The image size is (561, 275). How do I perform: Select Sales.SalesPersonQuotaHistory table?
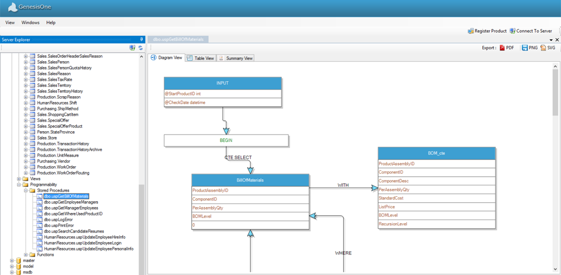(65, 68)
